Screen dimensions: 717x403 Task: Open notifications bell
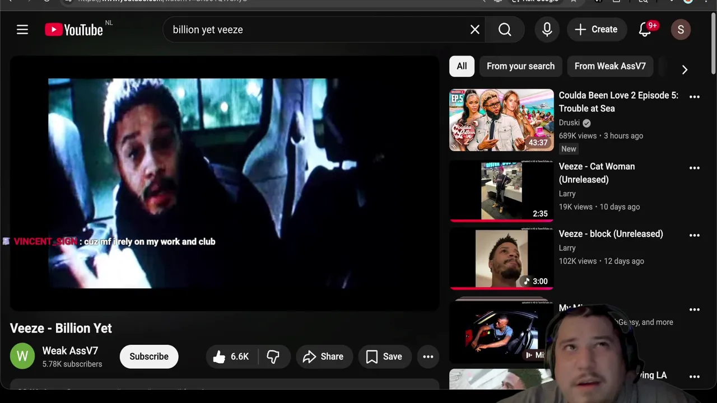pyautogui.click(x=645, y=30)
